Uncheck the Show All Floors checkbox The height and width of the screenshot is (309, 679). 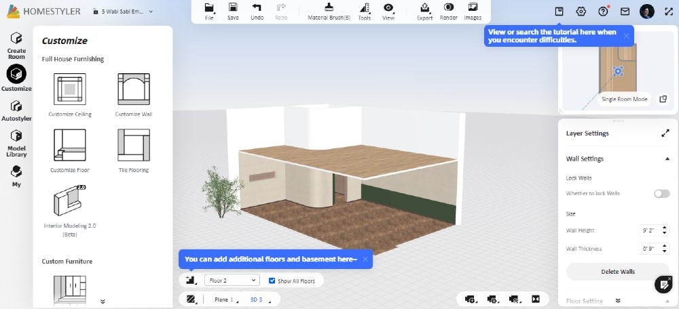pyautogui.click(x=272, y=281)
